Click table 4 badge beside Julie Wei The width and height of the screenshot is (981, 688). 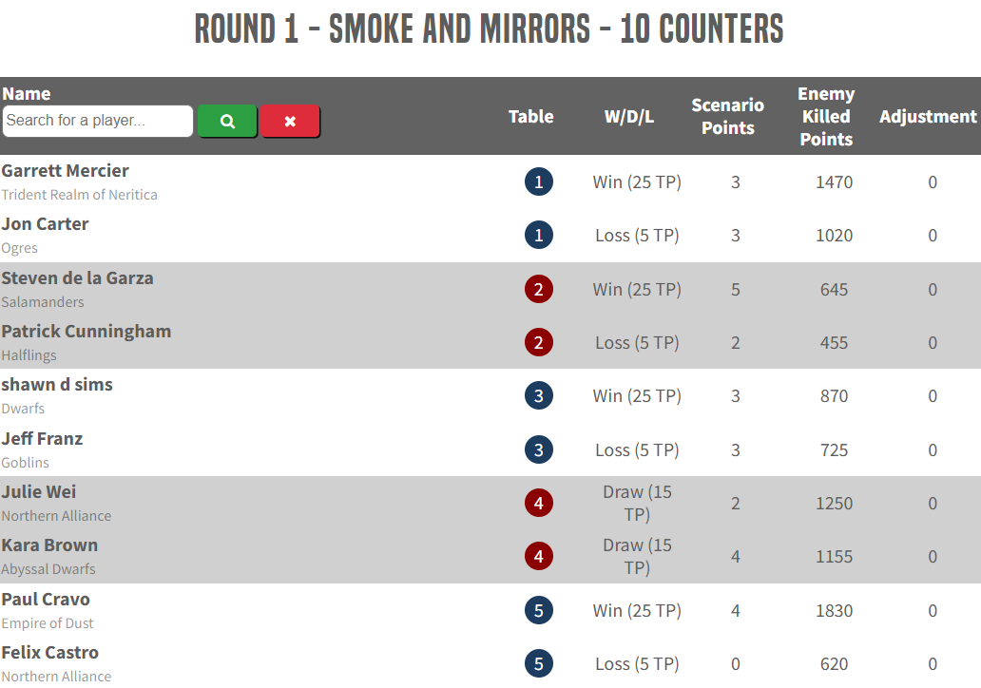point(539,504)
